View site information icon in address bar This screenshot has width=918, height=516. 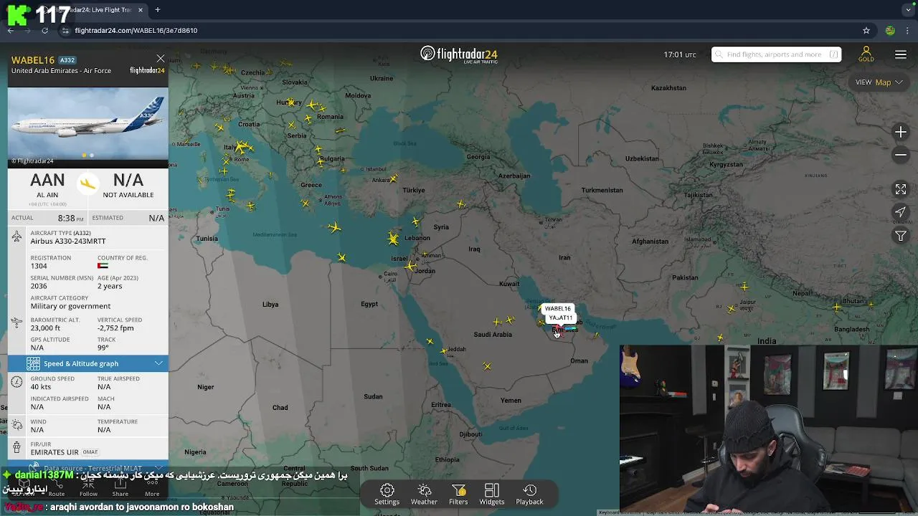65,31
